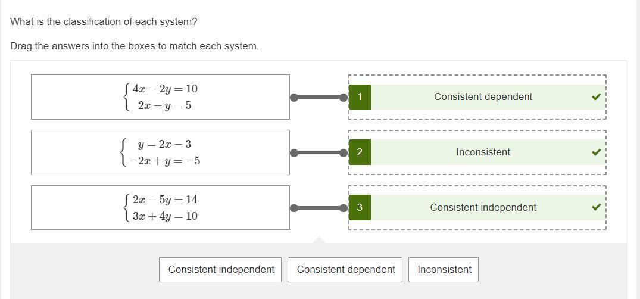Click the "Consistent dependent" chip in answer bank
The width and height of the screenshot is (640, 299).
(x=346, y=270)
